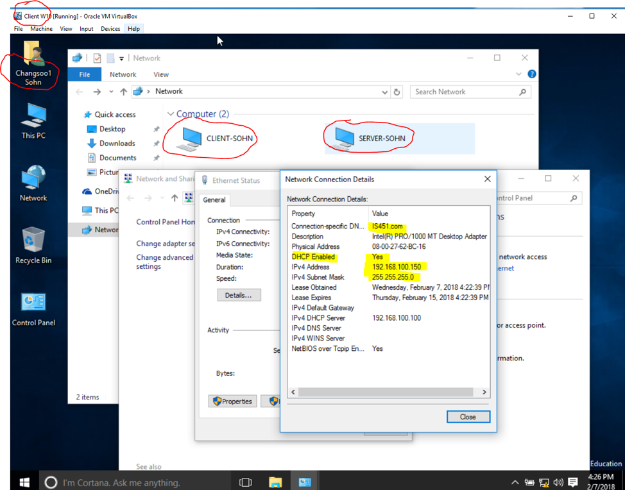Open the VirtualBox View menu

pos(65,29)
